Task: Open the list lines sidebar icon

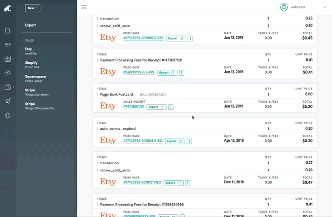Action: pos(8,45)
